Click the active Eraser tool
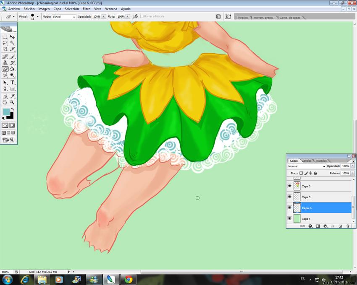Viewport: 357px width, 285px height. pyautogui.click(x=5, y=69)
